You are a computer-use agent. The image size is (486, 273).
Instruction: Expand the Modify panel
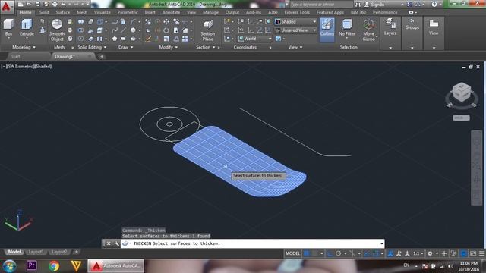click(x=169, y=47)
